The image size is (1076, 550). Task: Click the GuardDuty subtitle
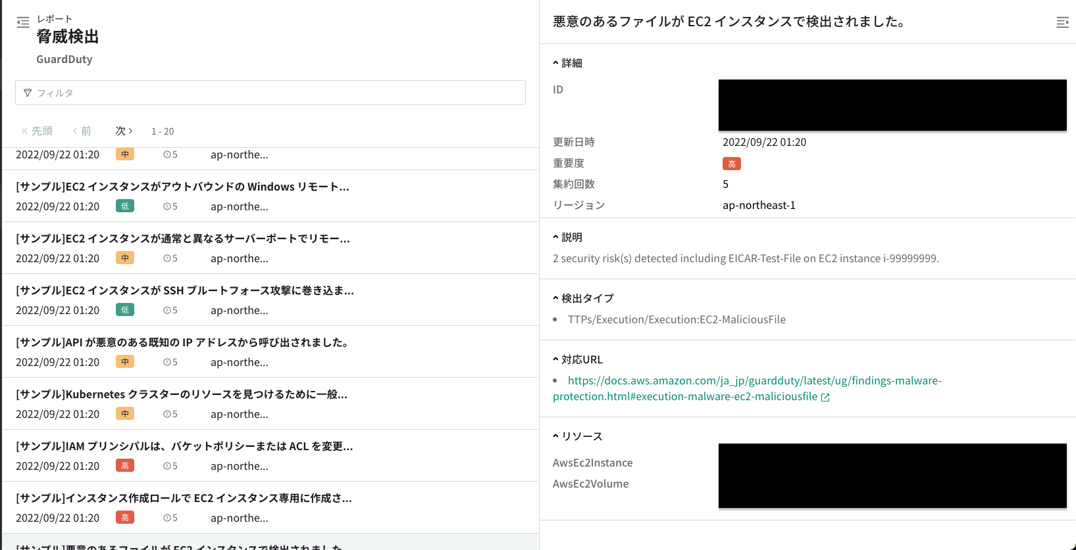[x=64, y=59]
